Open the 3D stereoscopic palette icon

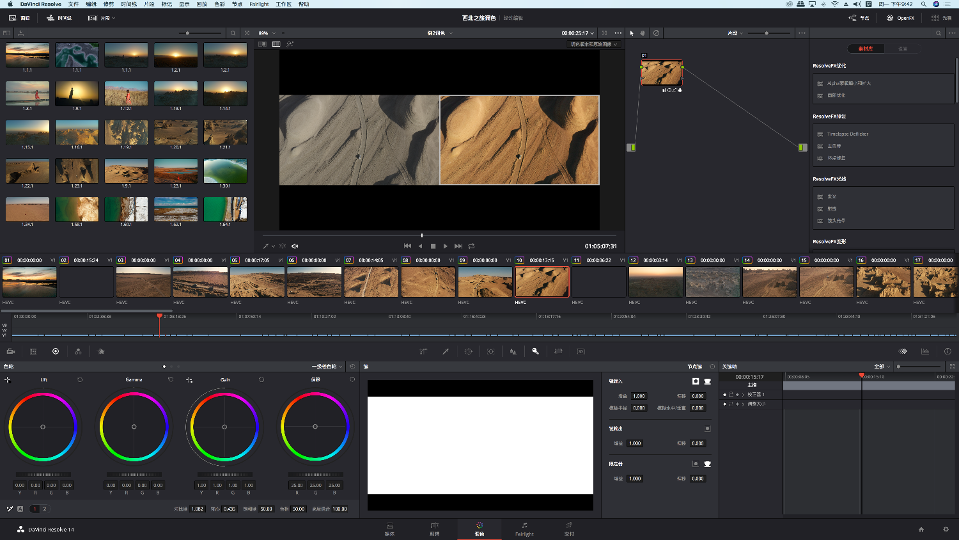[581, 351]
